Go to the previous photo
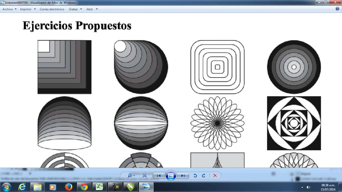 click(x=159, y=175)
